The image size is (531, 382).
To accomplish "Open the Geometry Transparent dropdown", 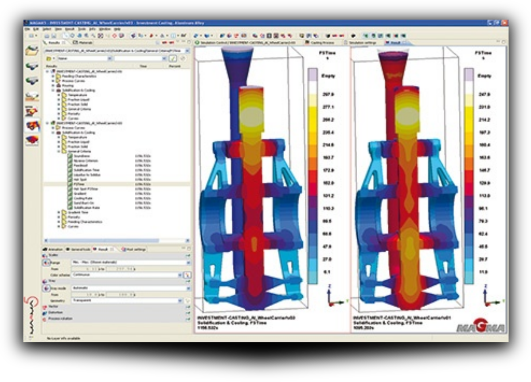I will 180,300.
